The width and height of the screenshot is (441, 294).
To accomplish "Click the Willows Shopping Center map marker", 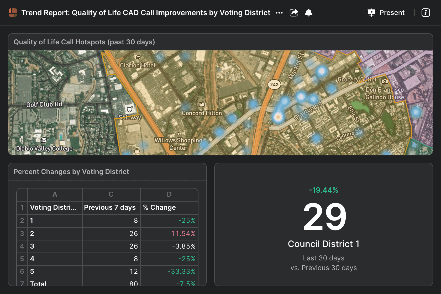I will 178,134.
